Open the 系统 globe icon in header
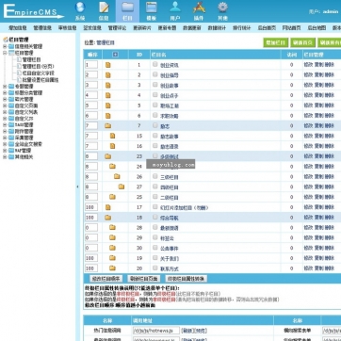Viewport: 341px width, 341px height. (80, 8)
